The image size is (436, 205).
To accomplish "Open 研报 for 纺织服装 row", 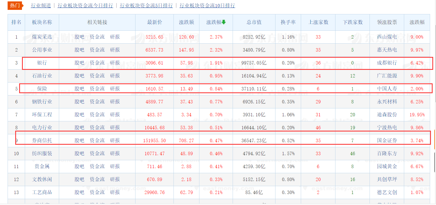I will click(115, 153).
